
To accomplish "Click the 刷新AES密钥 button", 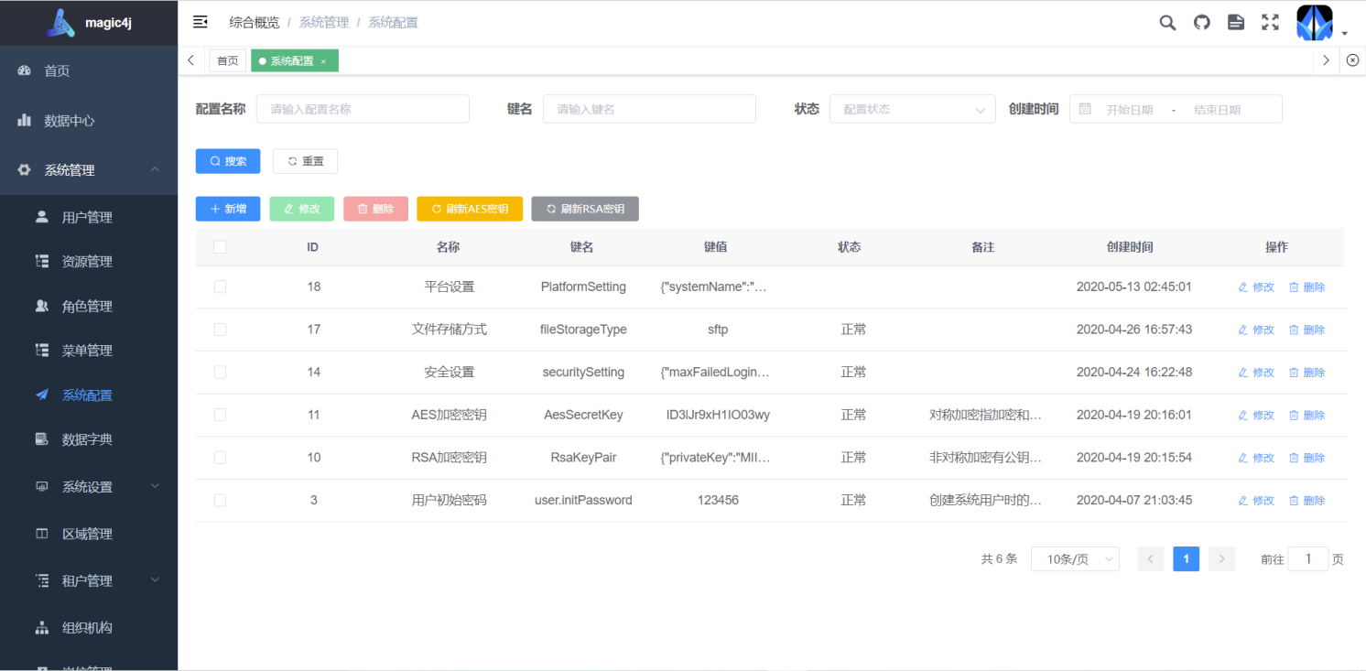I will [x=470, y=209].
